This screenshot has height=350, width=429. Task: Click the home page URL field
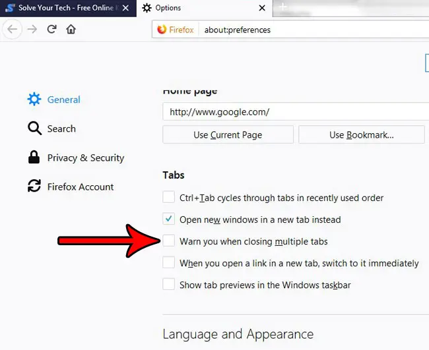[294, 112]
